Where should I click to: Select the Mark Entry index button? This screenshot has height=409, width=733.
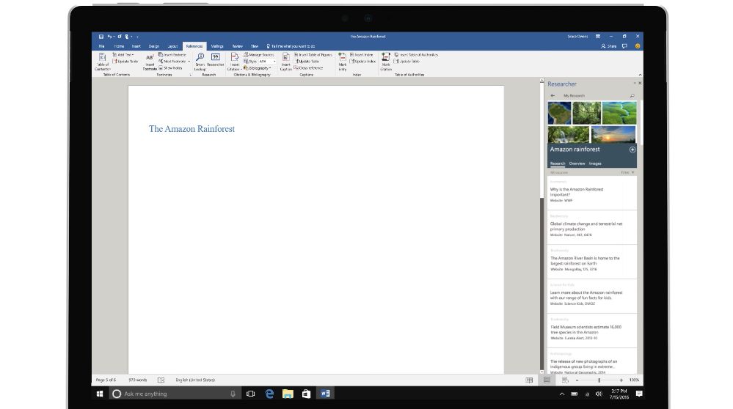click(343, 61)
